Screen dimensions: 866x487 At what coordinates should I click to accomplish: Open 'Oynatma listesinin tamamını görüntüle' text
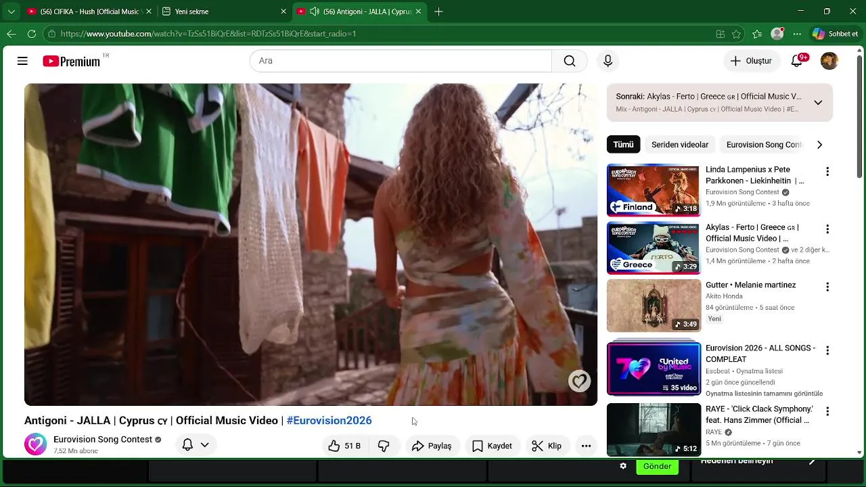point(764,394)
